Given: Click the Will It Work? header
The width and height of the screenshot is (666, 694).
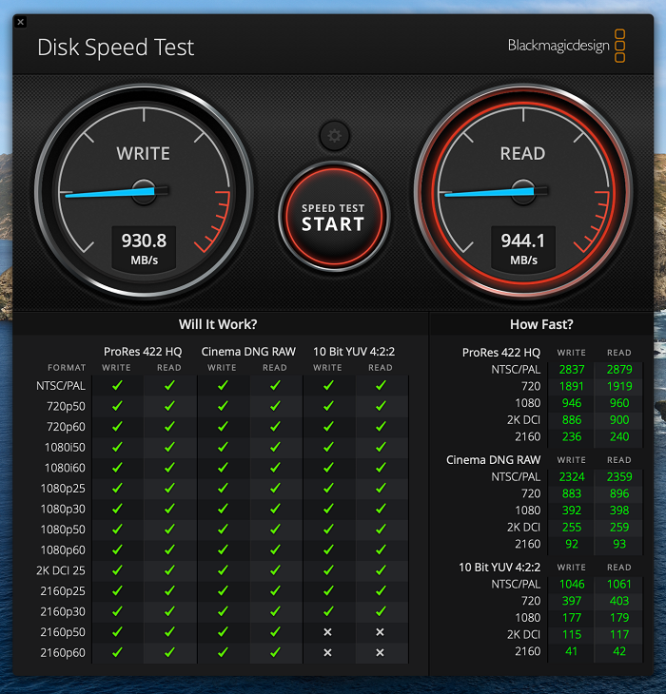Looking at the screenshot, I should pos(218,324).
